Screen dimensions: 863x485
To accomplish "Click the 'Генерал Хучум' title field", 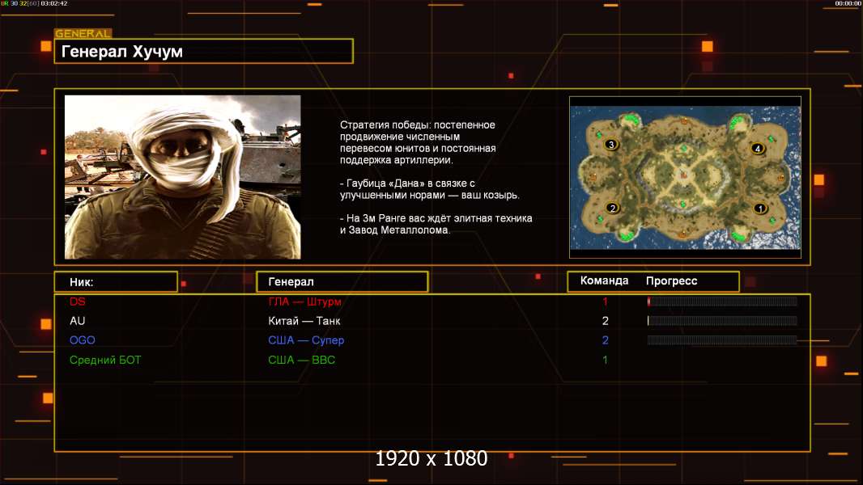I will tap(204, 51).
